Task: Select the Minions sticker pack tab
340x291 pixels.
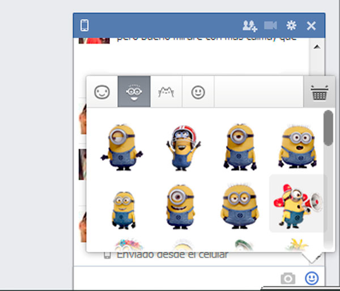Action: pyautogui.click(x=134, y=92)
